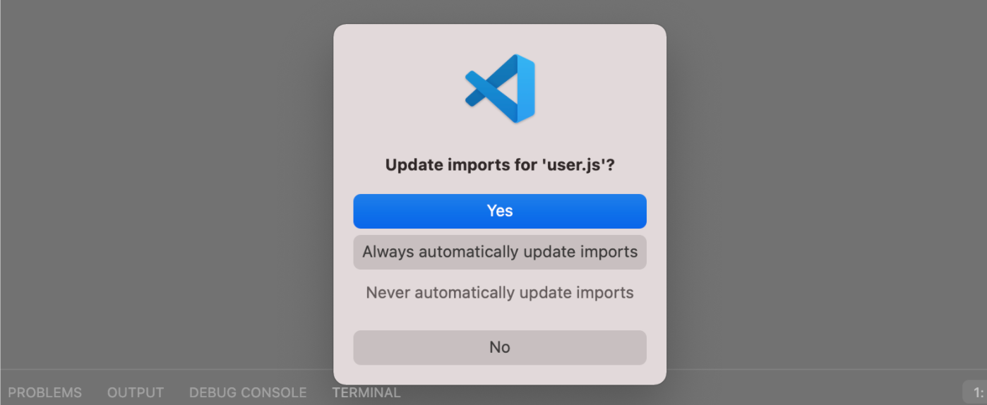This screenshot has width=987, height=405.
Task: Confirm with the blue Yes button
Action: tap(500, 211)
